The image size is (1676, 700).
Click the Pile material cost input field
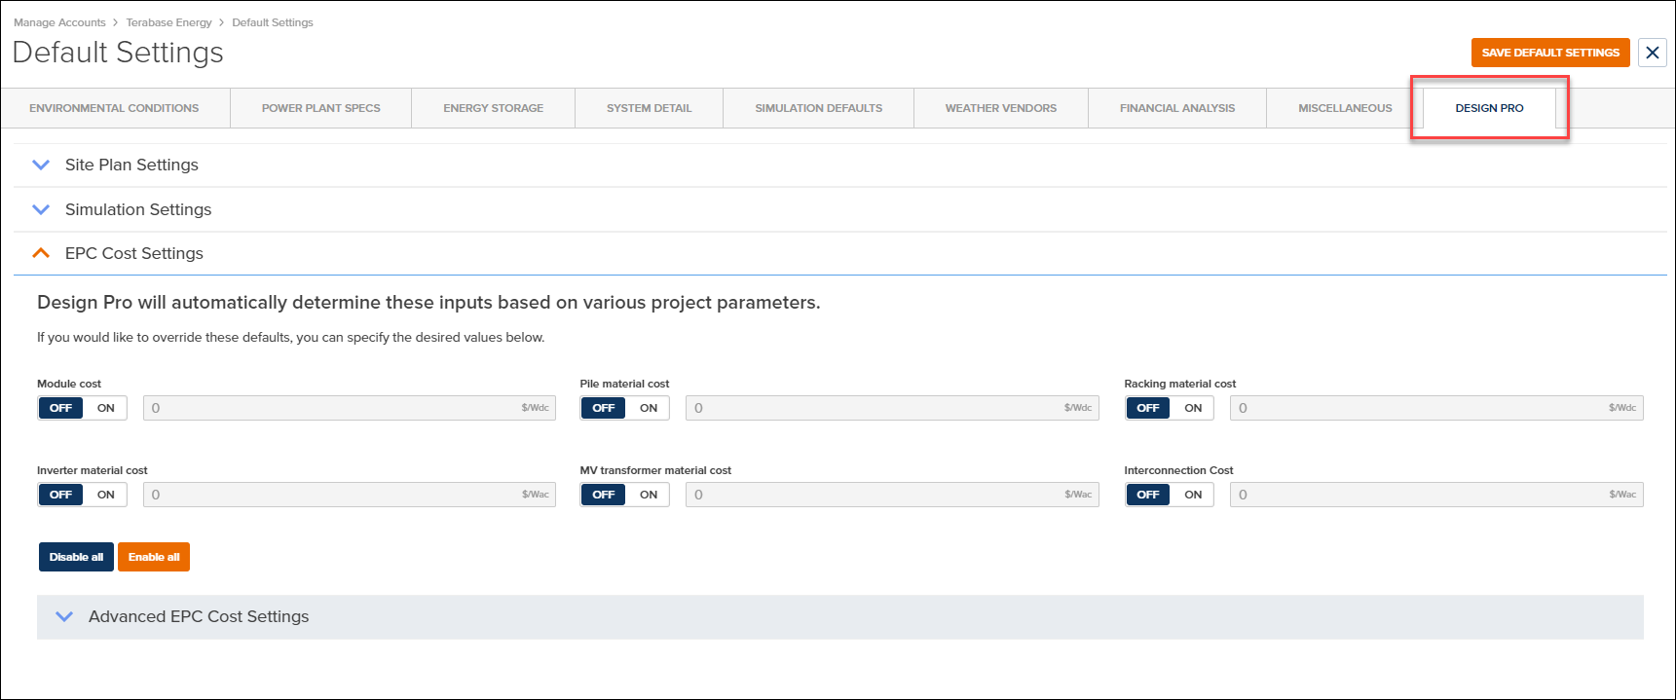[892, 408]
